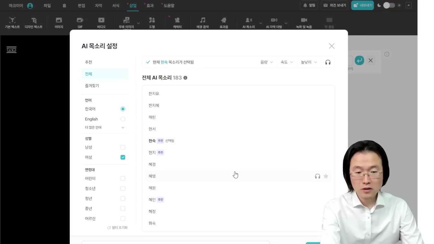Switch to the 추천 voice tab
The height and width of the screenshot is (244, 434).
tap(105, 62)
